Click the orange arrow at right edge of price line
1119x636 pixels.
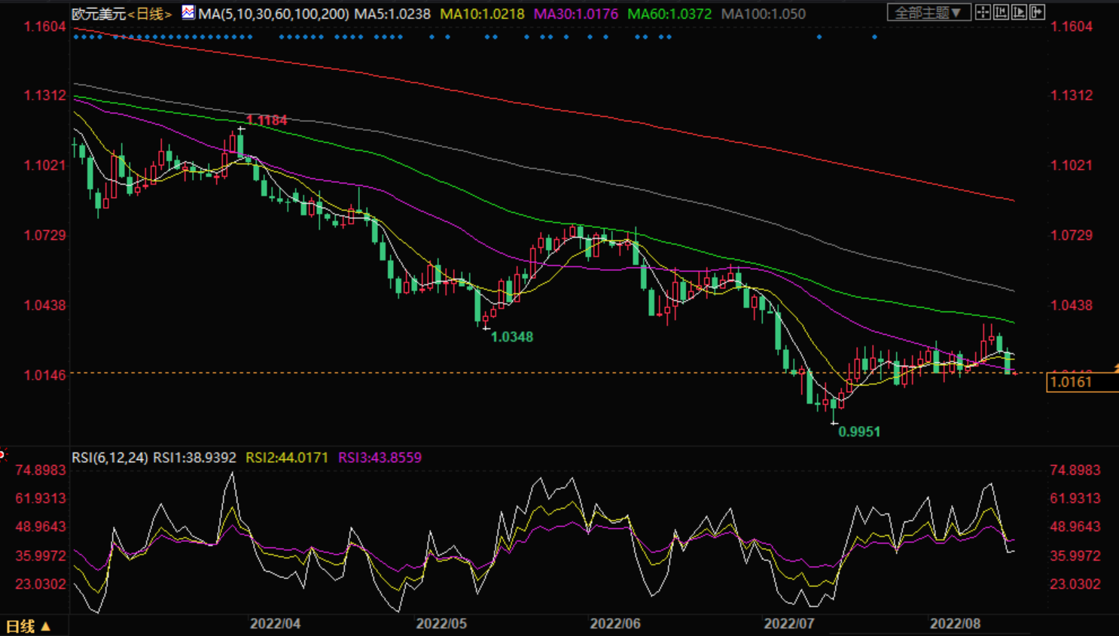pyautogui.click(x=1115, y=367)
